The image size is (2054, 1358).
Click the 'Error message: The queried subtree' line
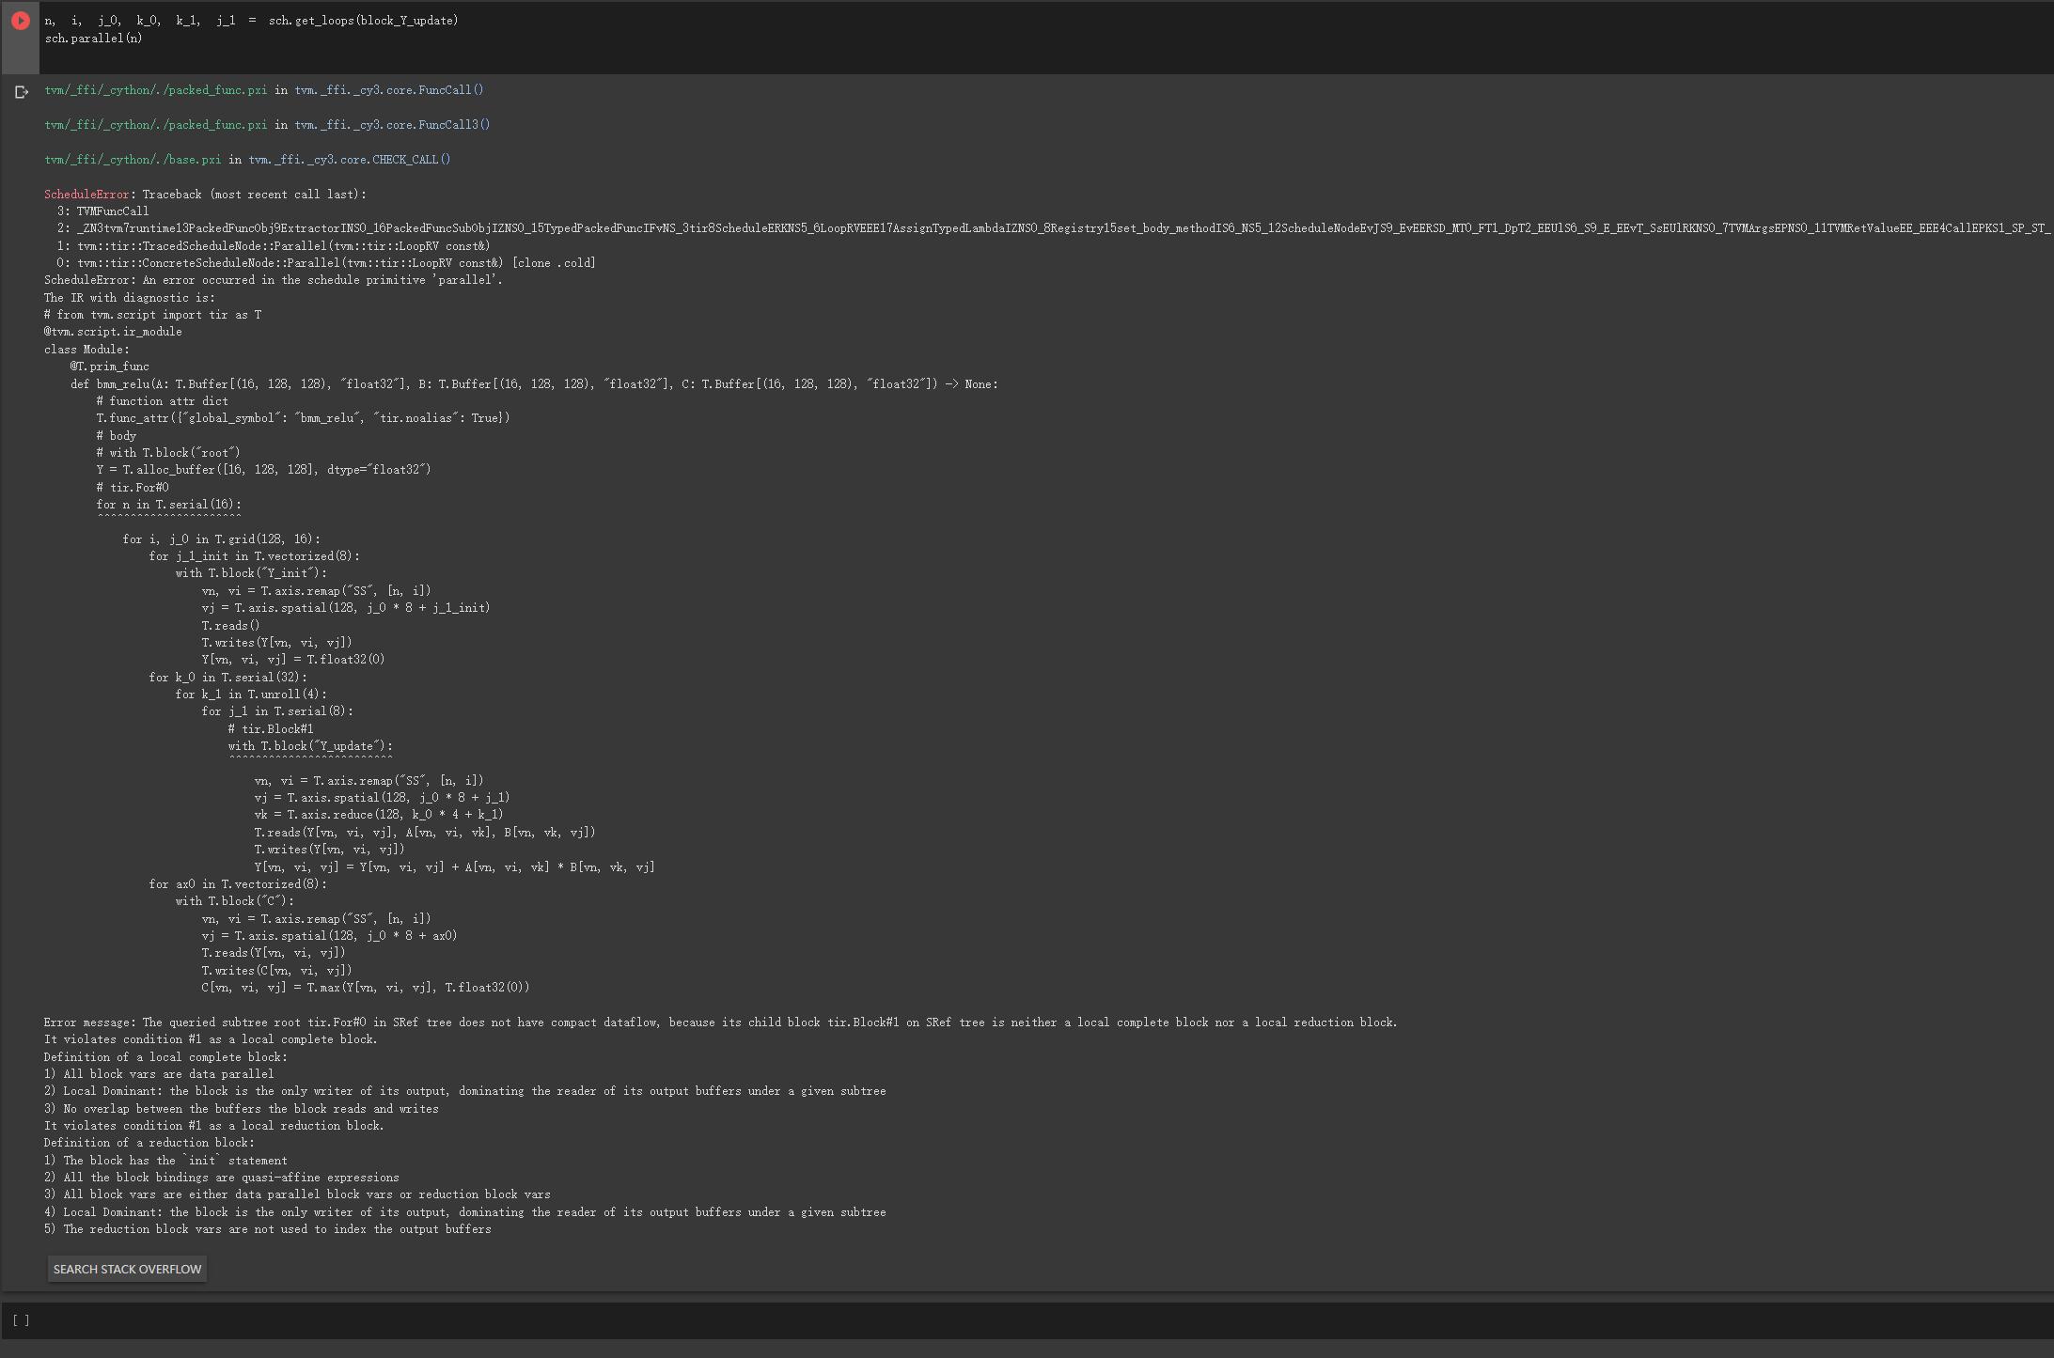[x=721, y=1022]
